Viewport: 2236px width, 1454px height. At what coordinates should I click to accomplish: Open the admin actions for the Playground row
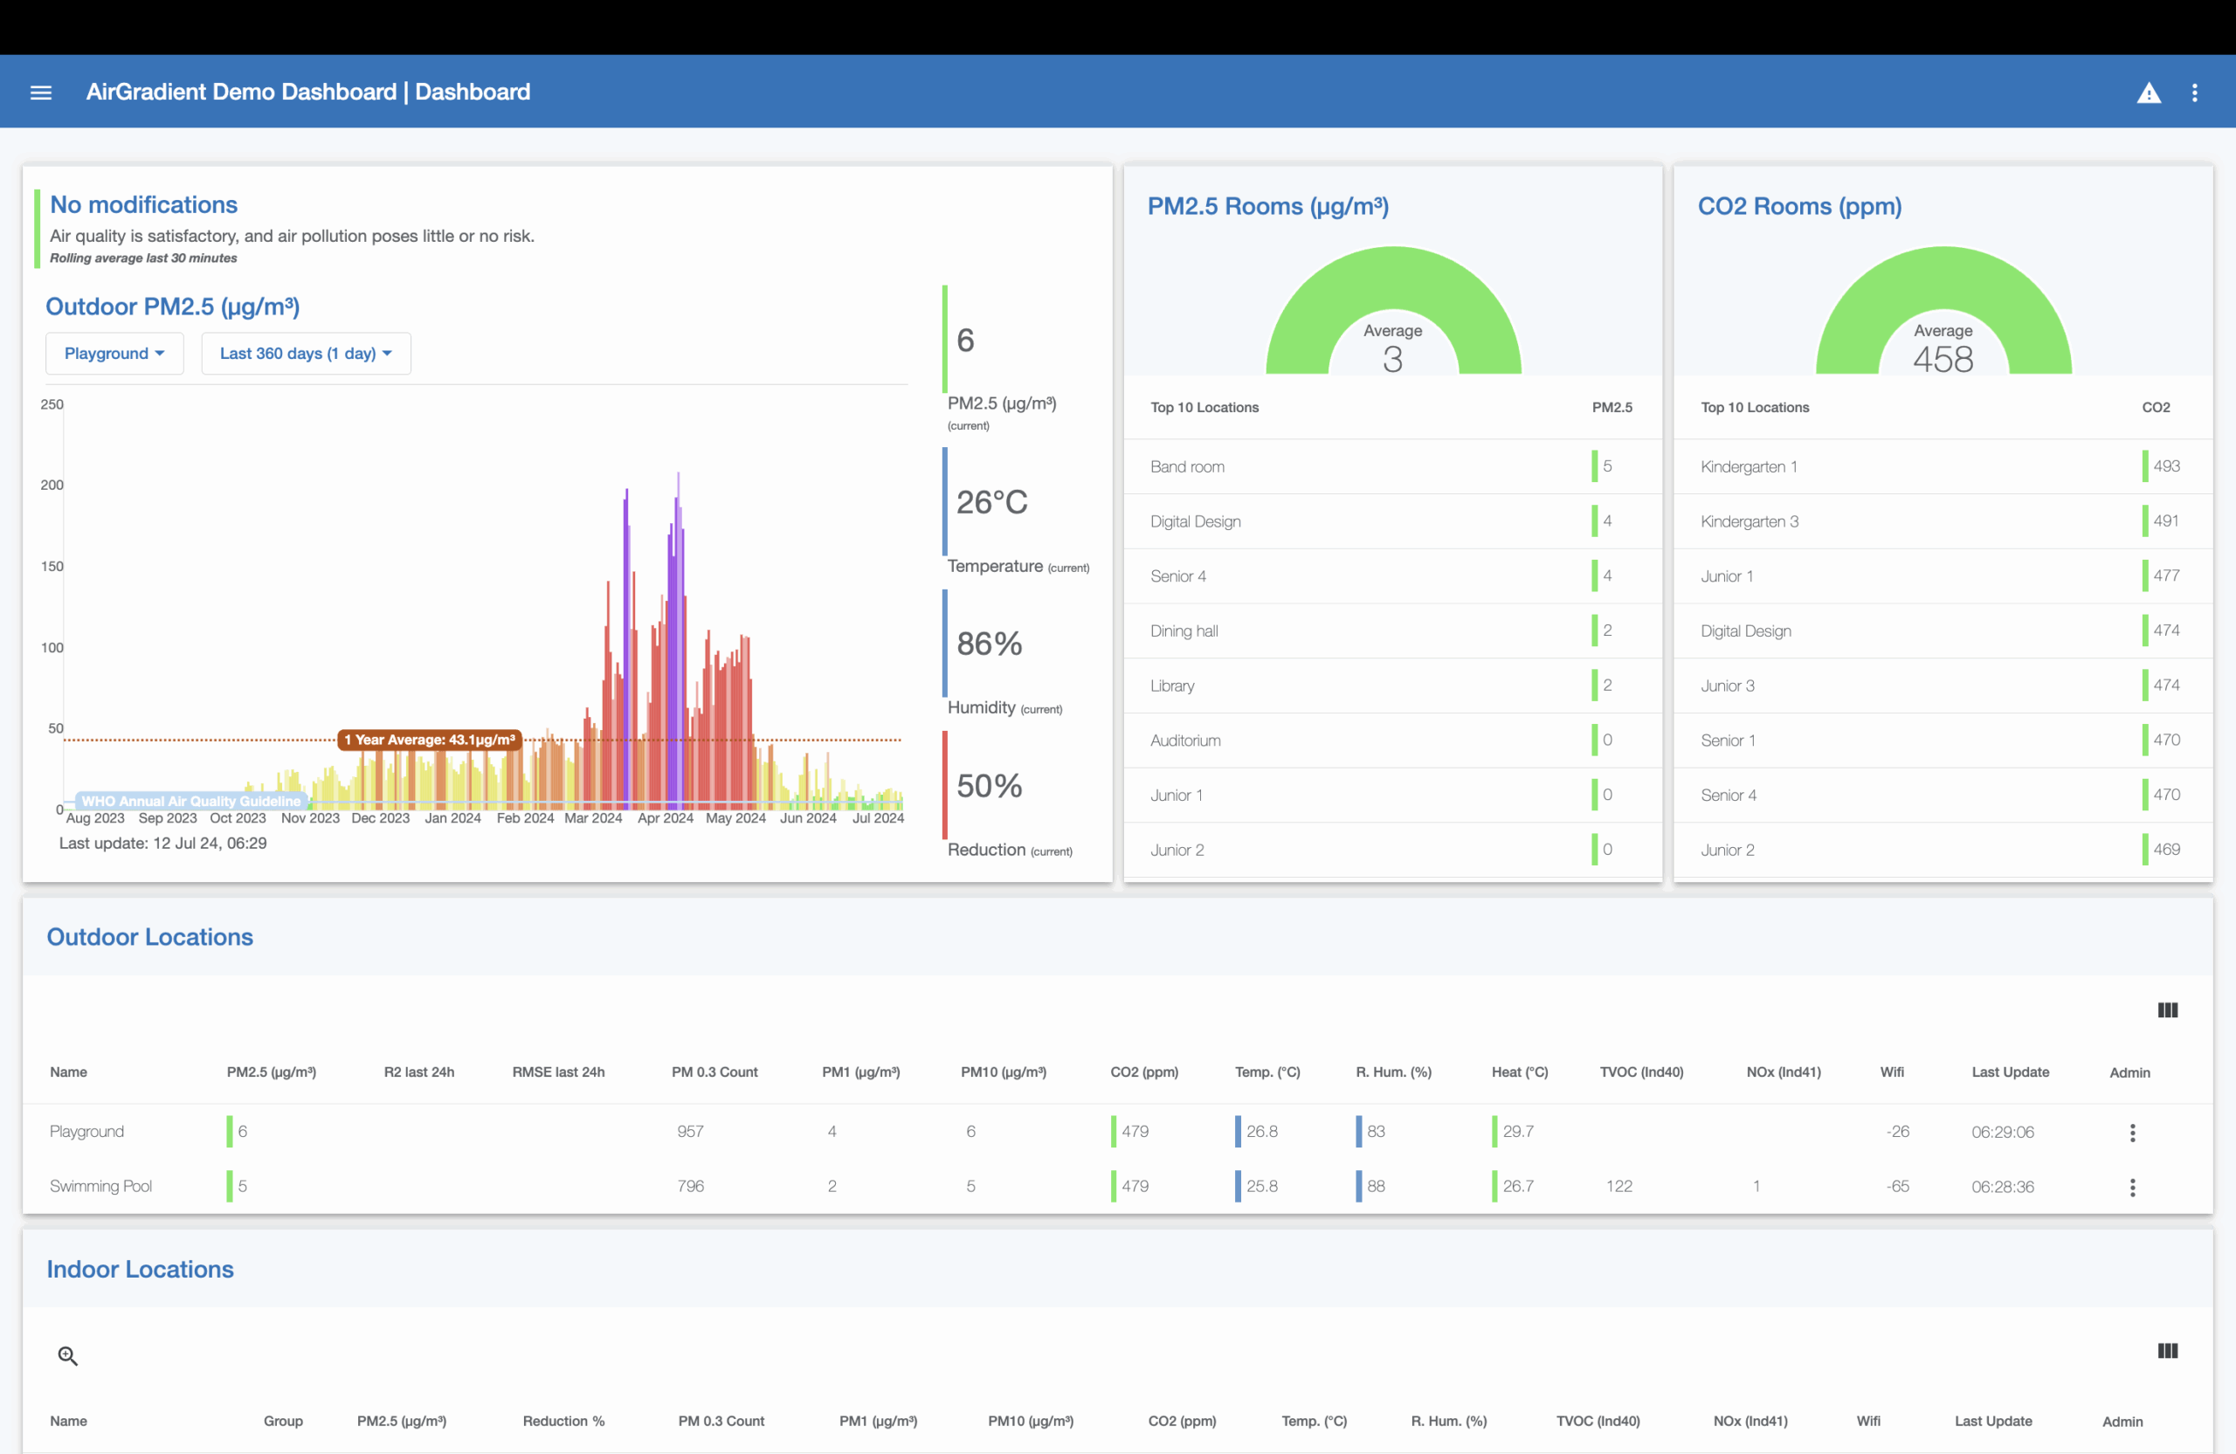pyautogui.click(x=2133, y=1133)
